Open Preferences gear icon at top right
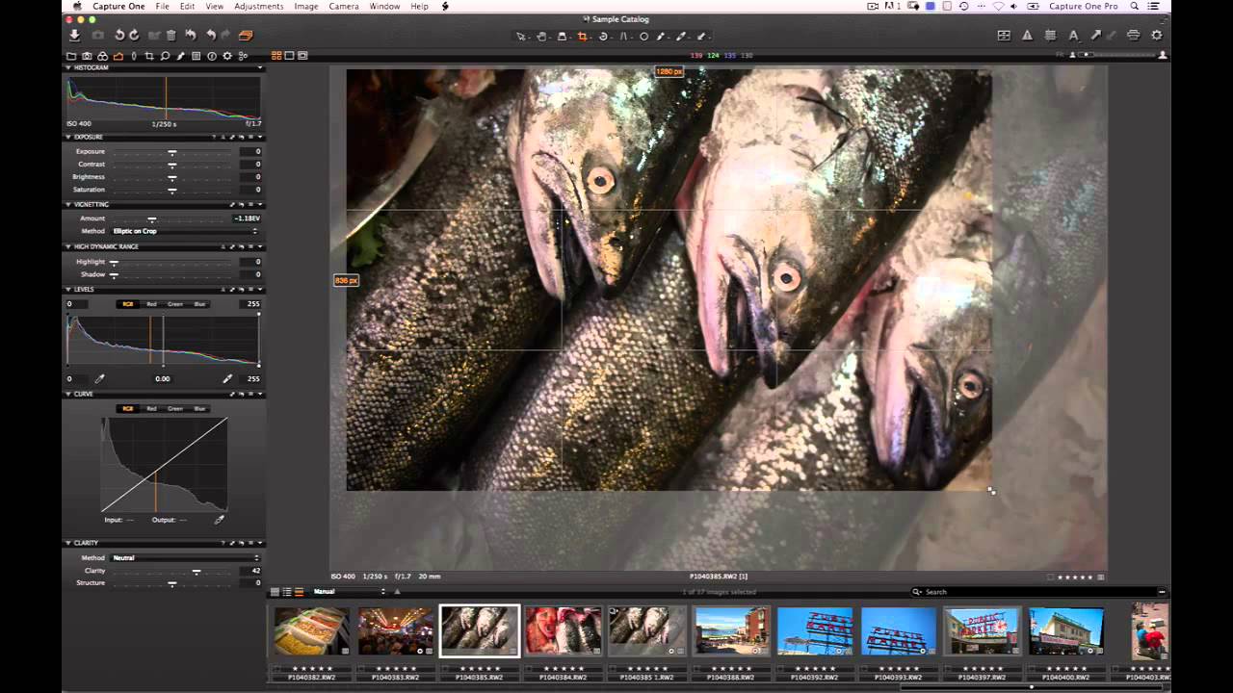Viewport: 1233px width, 693px height. click(x=1157, y=36)
